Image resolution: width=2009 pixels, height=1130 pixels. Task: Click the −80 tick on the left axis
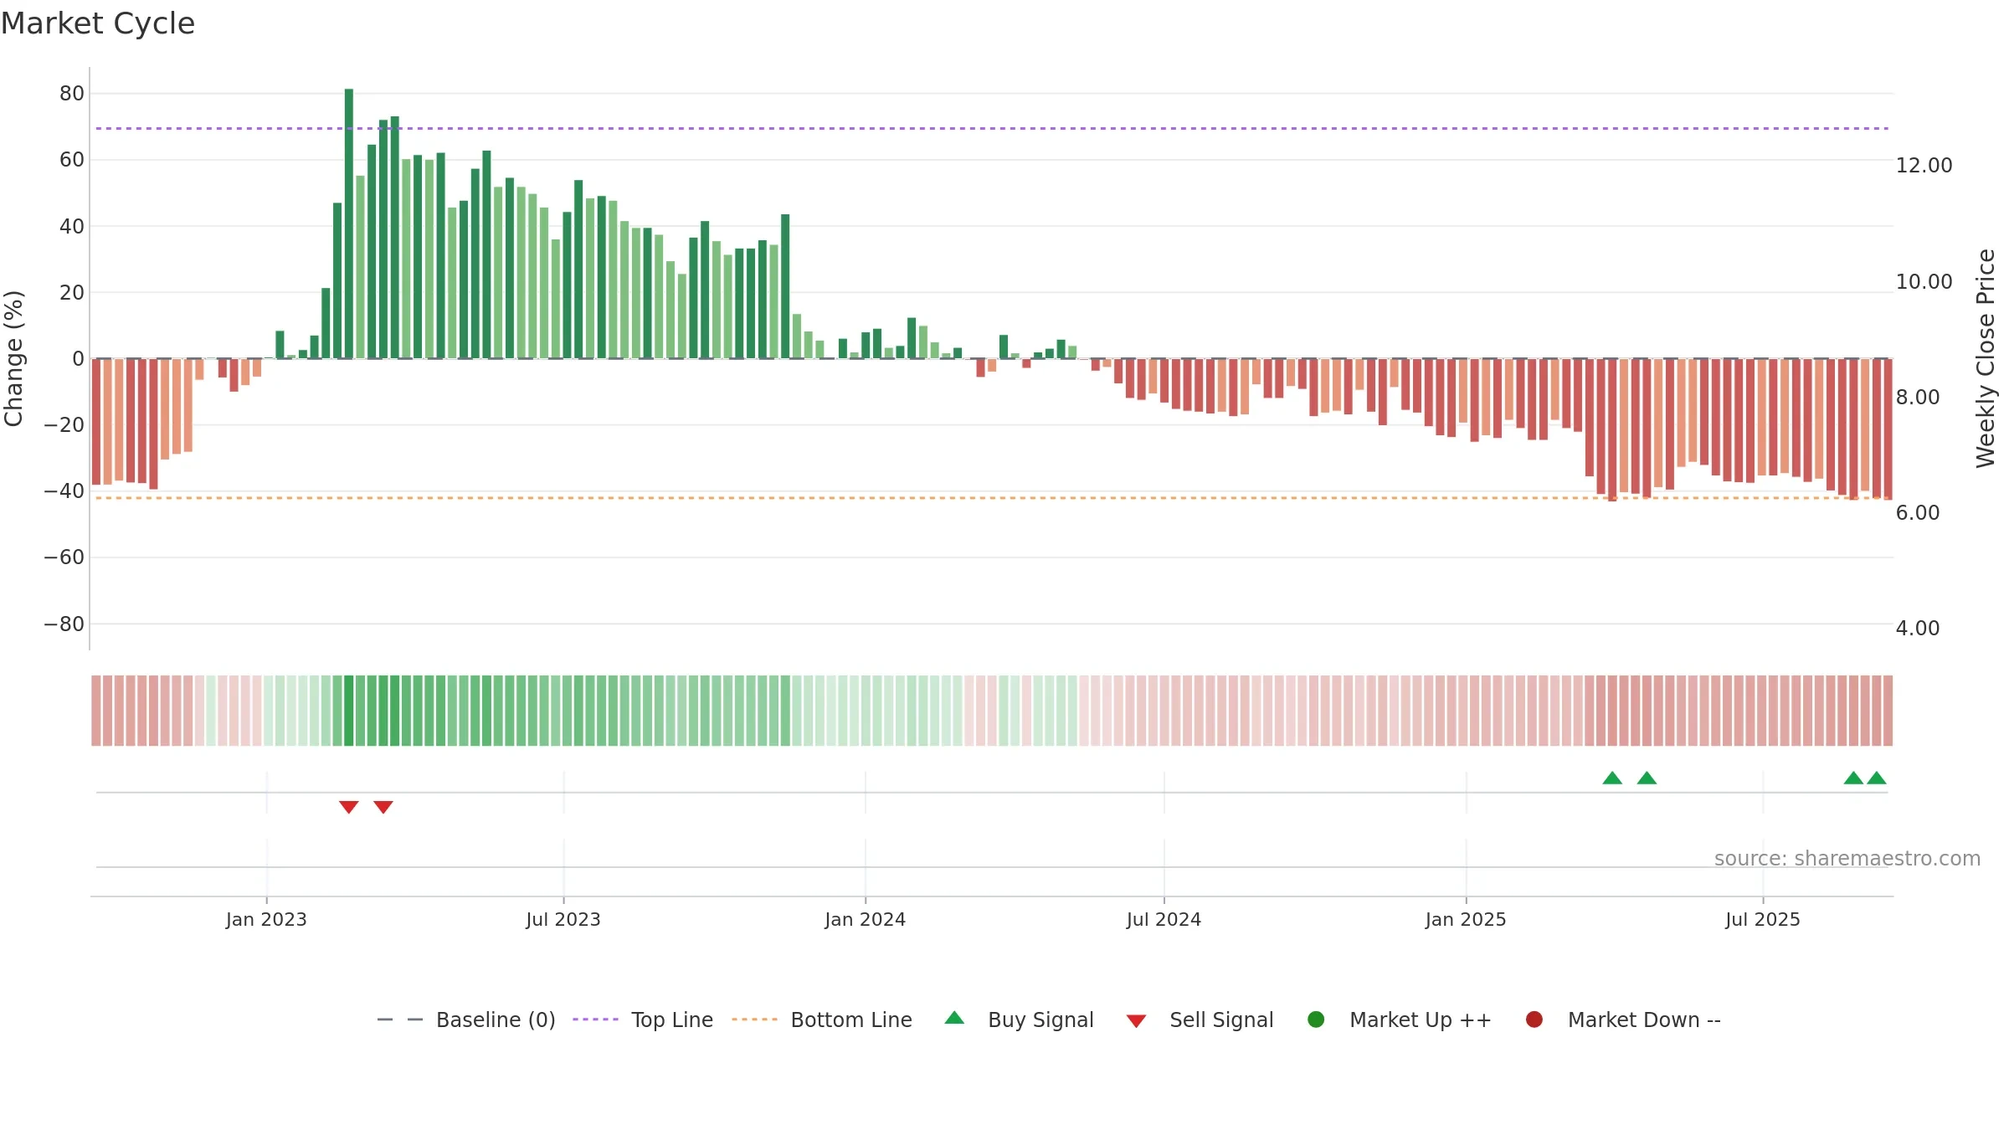tap(64, 624)
